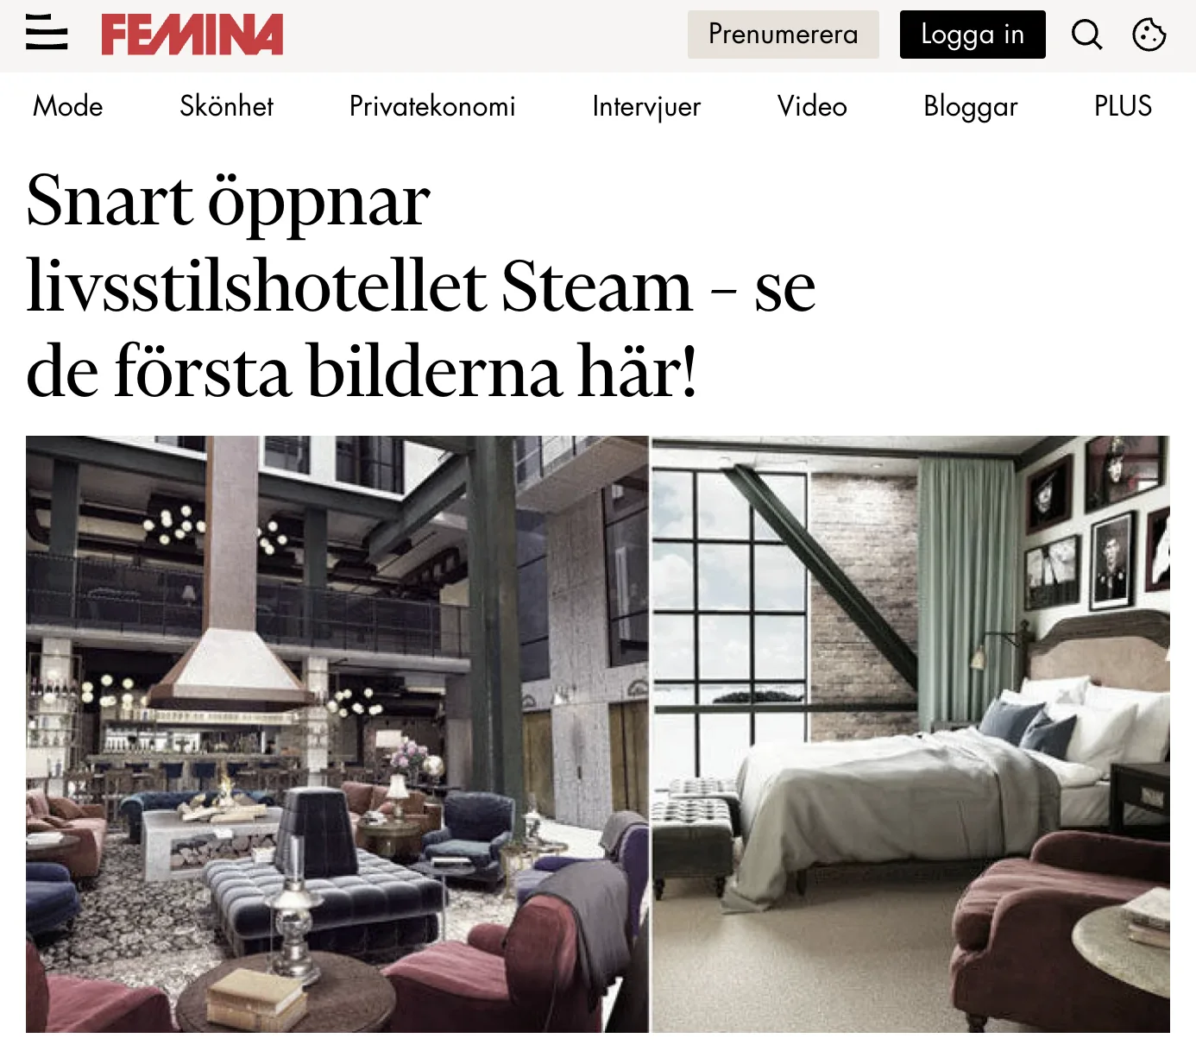
Task: Open the search magnifier icon
Action: [x=1086, y=35]
